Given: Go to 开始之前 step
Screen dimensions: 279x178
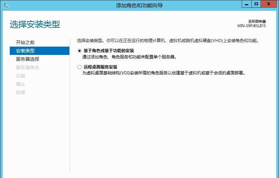Looking at the screenshot, I should tap(25, 42).
